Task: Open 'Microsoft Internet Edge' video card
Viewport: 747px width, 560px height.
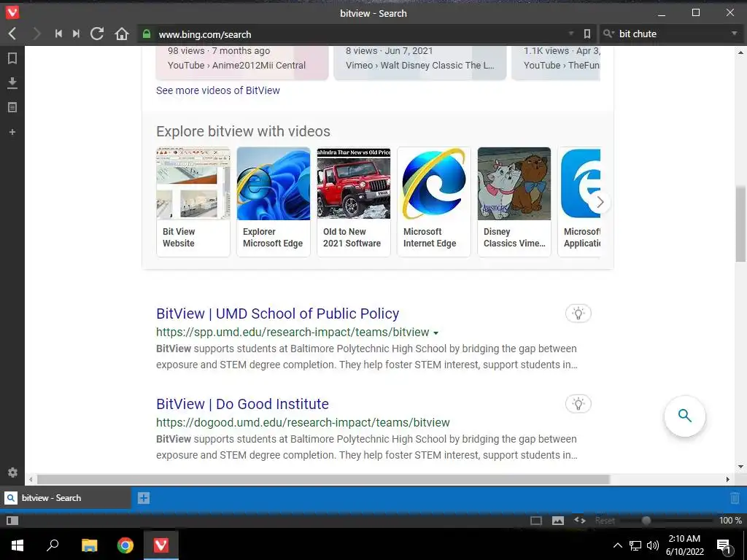Action: (434, 202)
